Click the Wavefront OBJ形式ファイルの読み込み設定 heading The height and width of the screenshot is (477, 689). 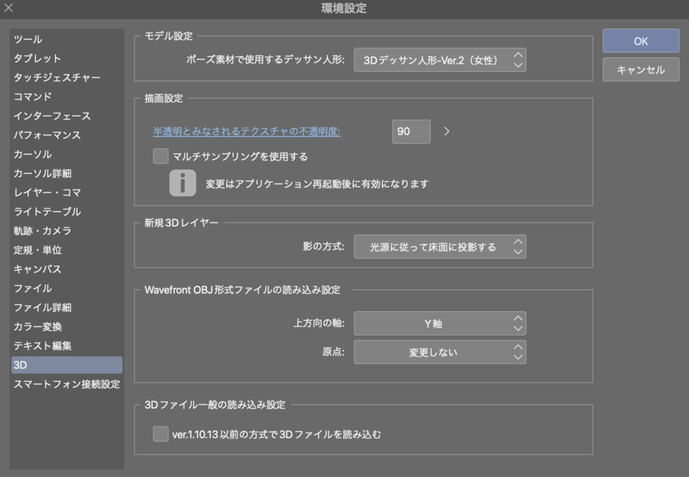[243, 290]
